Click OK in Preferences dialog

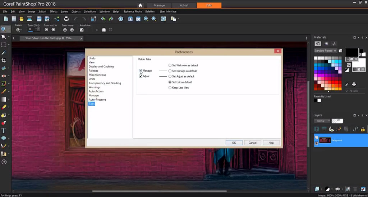pos(234,143)
